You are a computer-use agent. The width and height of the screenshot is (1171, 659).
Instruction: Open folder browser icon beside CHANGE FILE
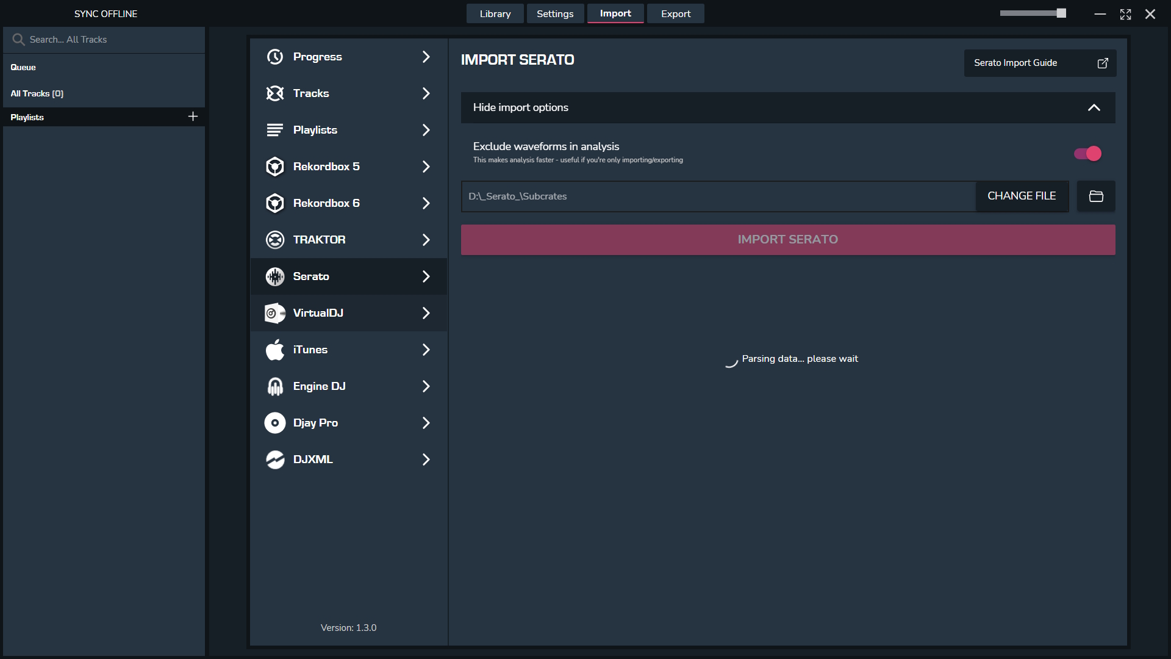pos(1096,196)
